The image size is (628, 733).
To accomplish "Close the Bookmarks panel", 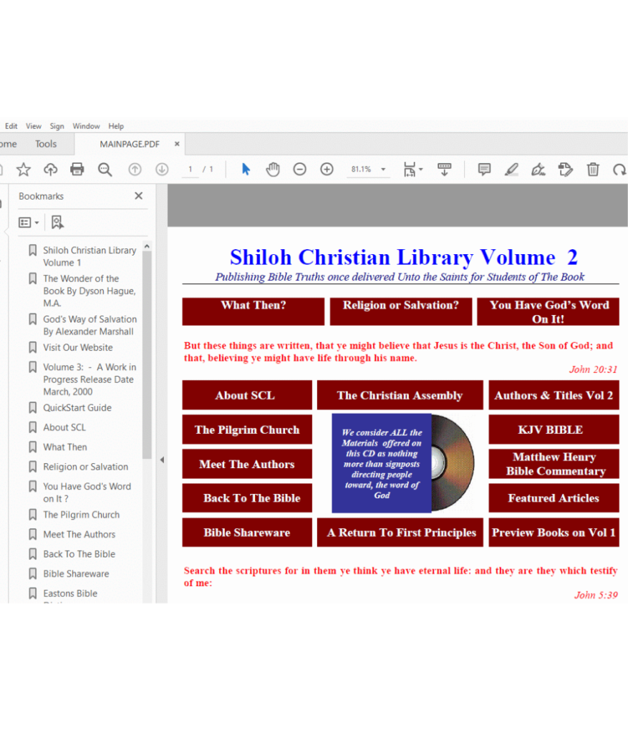I will tap(139, 196).
